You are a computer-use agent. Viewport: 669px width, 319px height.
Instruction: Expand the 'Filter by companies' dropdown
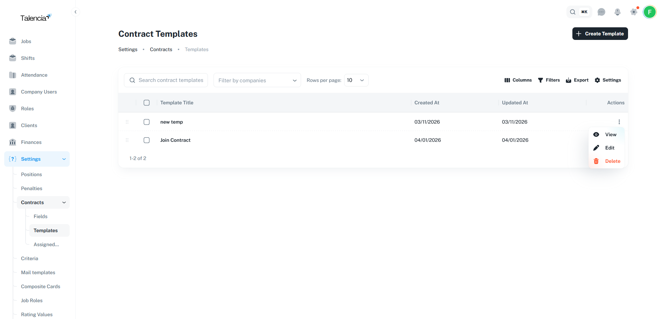click(x=257, y=80)
